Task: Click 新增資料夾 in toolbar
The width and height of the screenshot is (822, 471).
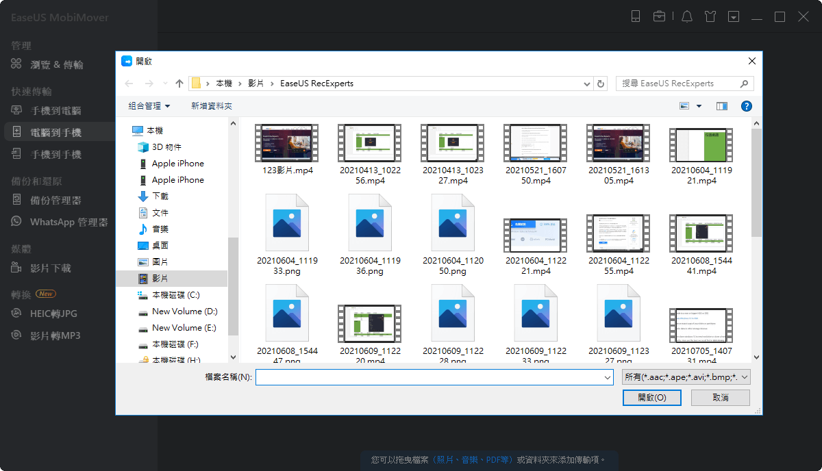Action: (x=212, y=106)
